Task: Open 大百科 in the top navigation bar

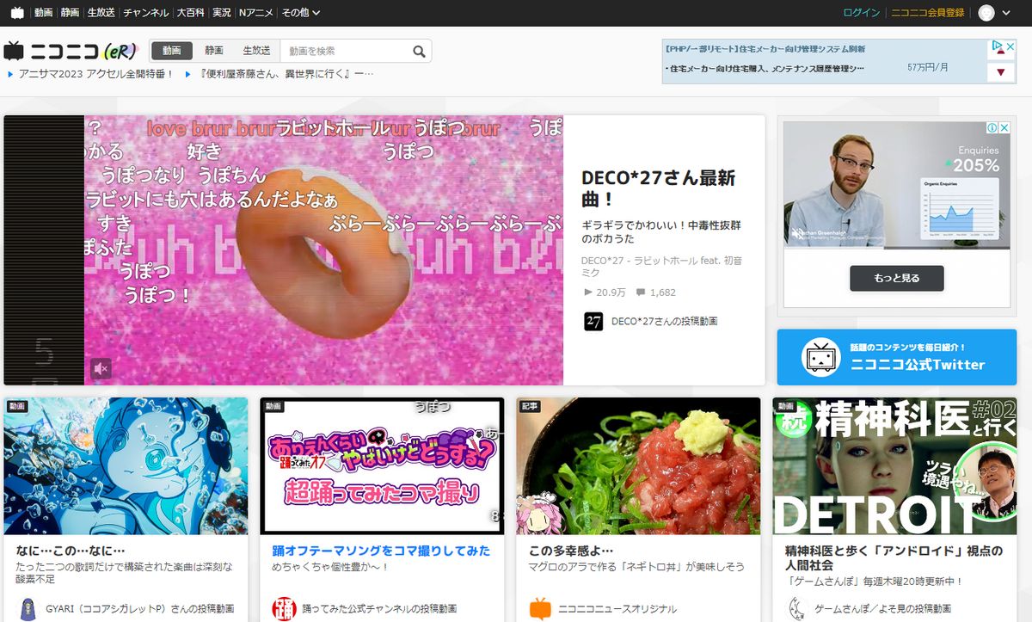Action: tap(191, 13)
